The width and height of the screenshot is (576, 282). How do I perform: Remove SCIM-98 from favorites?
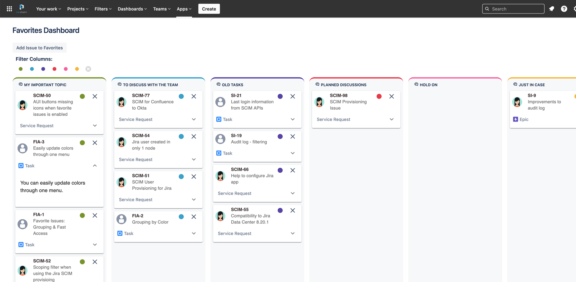(x=392, y=97)
